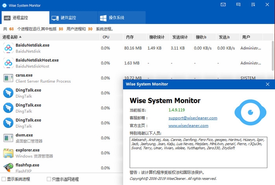Screen dimensions: 275x185
Task: Sort by 发送/s column header
Action: 228,37
